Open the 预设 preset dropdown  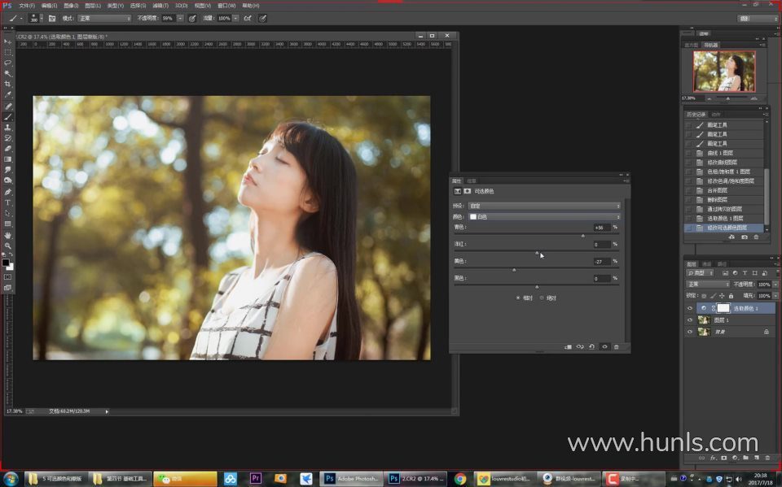(x=544, y=206)
